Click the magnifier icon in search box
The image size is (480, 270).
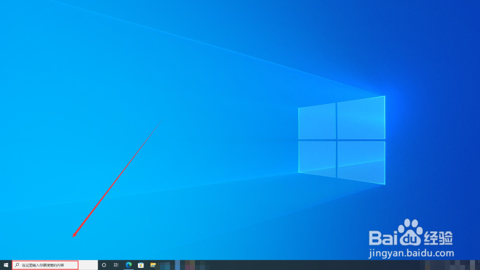pos(17,265)
